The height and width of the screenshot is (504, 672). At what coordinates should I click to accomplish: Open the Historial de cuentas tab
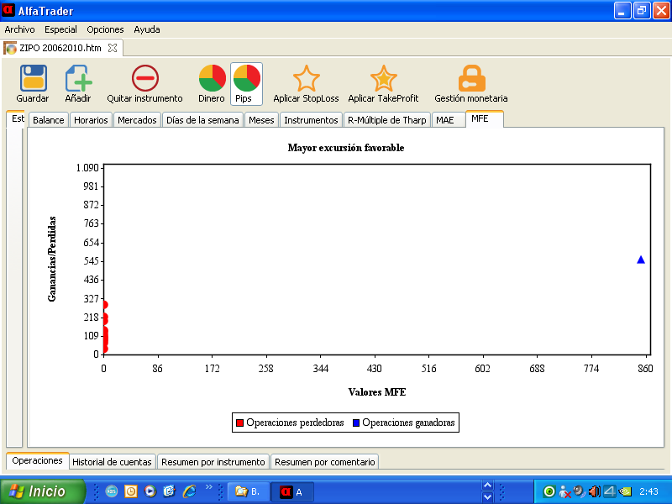tap(112, 461)
